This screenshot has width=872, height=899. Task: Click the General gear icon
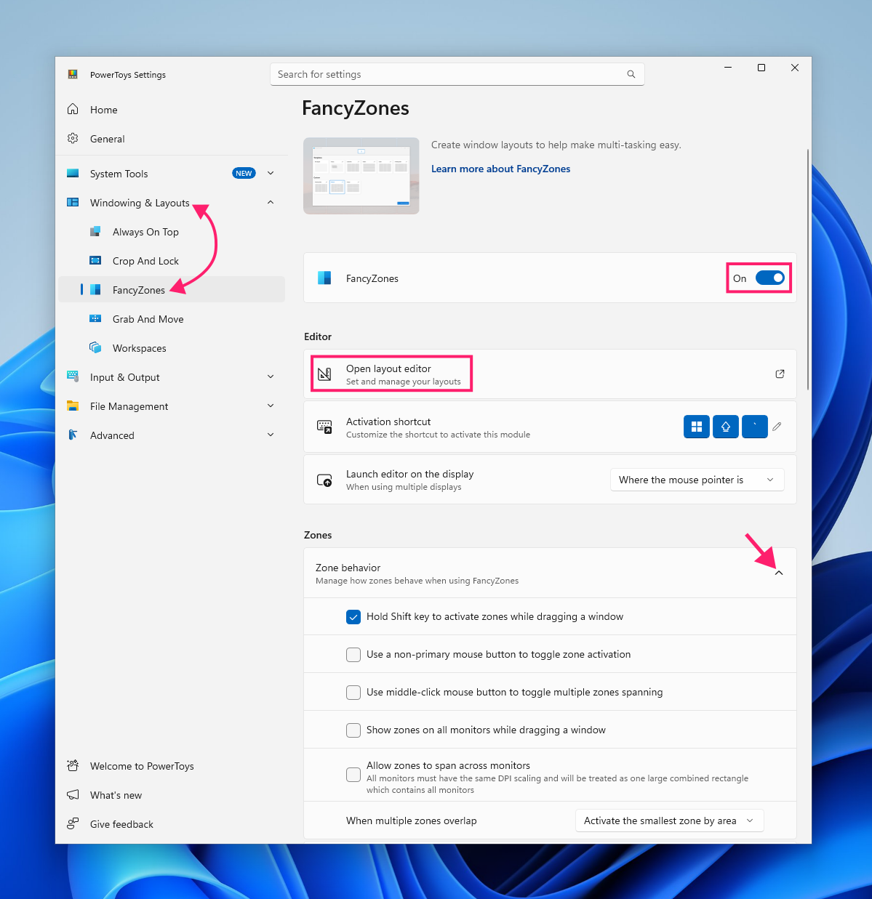point(73,138)
